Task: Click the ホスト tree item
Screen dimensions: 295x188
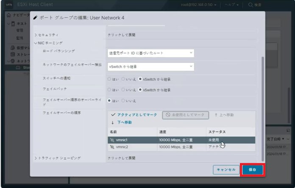Action: [x=22, y=24]
